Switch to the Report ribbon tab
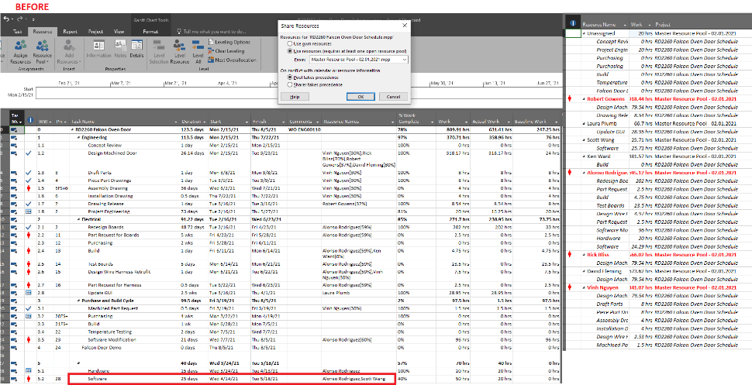This screenshot has width=752, height=385. pyautogui.click(x=70, y=32)
